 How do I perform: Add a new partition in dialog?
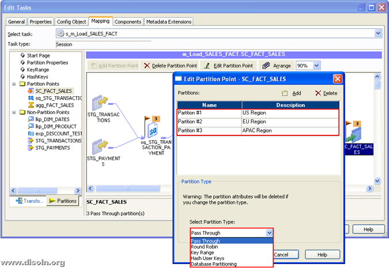pyautogui.click(x=291, y=93)
